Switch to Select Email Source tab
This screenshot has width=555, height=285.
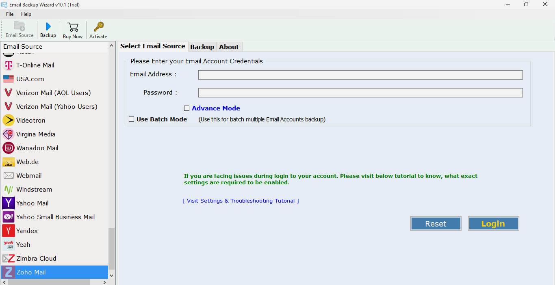(153, 46)
